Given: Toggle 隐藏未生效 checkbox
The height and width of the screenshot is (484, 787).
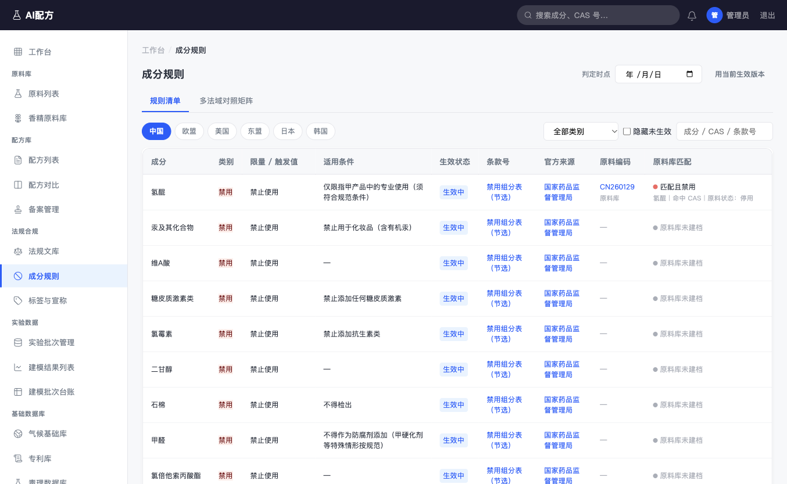Looking at the screenshot, I should [627, 131].
